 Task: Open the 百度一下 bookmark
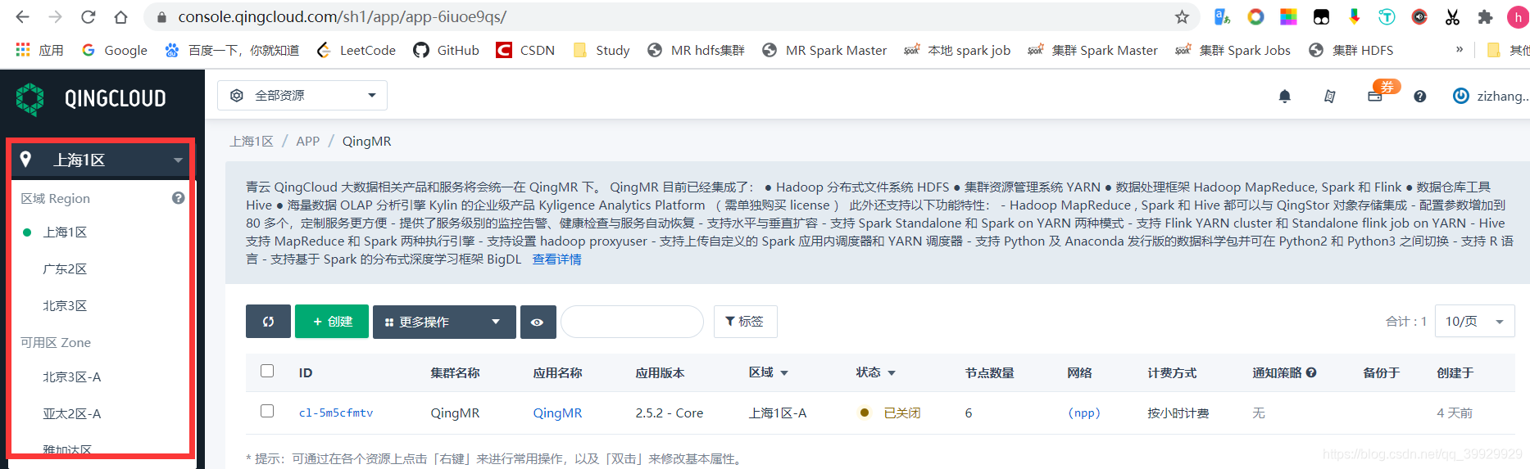tap(232, 50)
